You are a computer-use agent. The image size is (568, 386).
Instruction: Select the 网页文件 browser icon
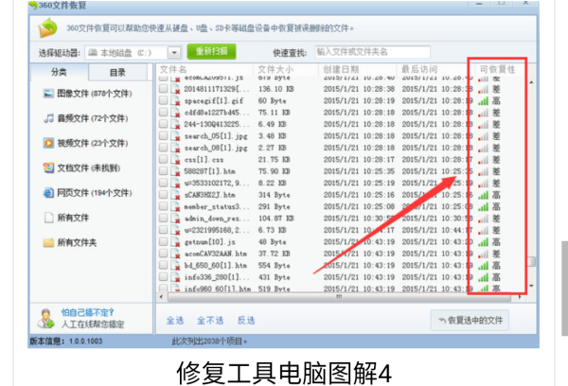[48, 193]
